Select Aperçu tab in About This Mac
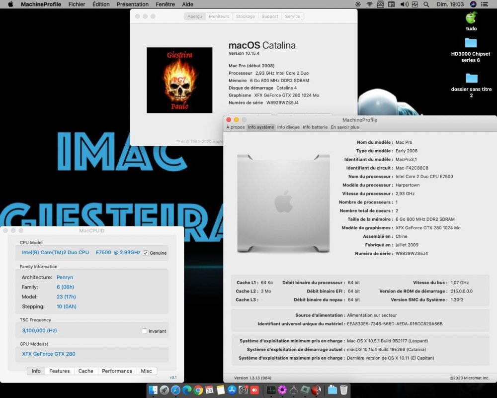497x398 pixels. (195, 16)
